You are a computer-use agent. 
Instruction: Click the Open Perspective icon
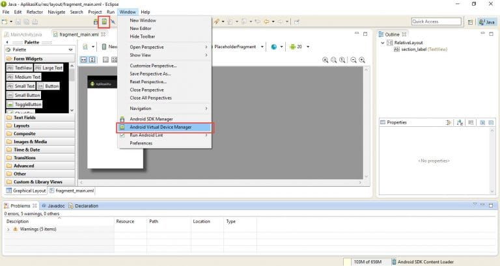click(x=470, y=22)
